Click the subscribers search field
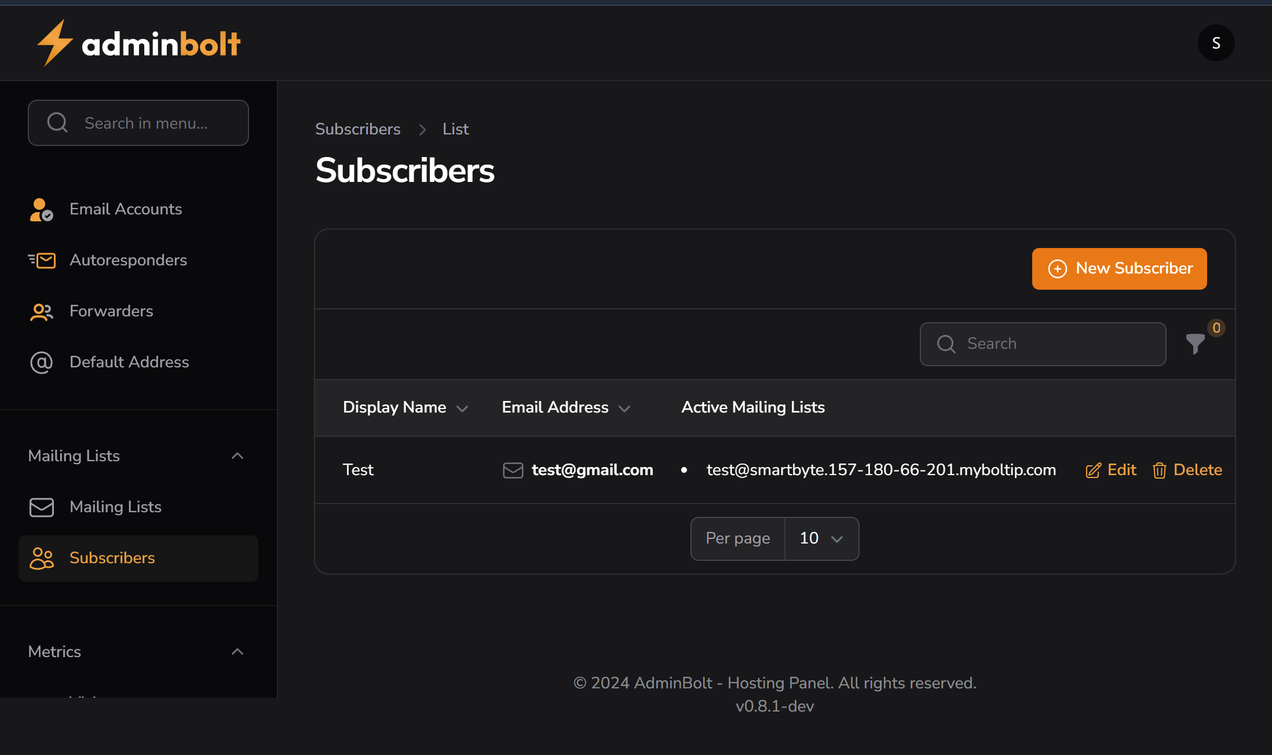 pyautogui.click(x=1043, y=344)
